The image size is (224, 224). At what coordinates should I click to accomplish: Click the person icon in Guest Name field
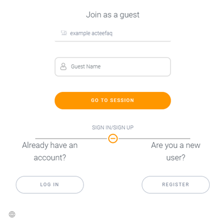point(63,66)
